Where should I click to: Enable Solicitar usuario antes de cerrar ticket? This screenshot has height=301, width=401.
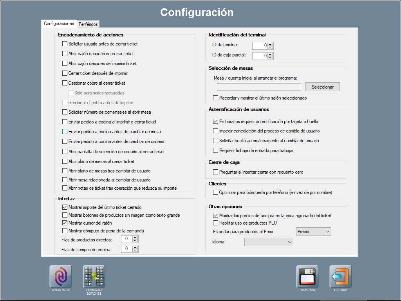pos(65,44)
